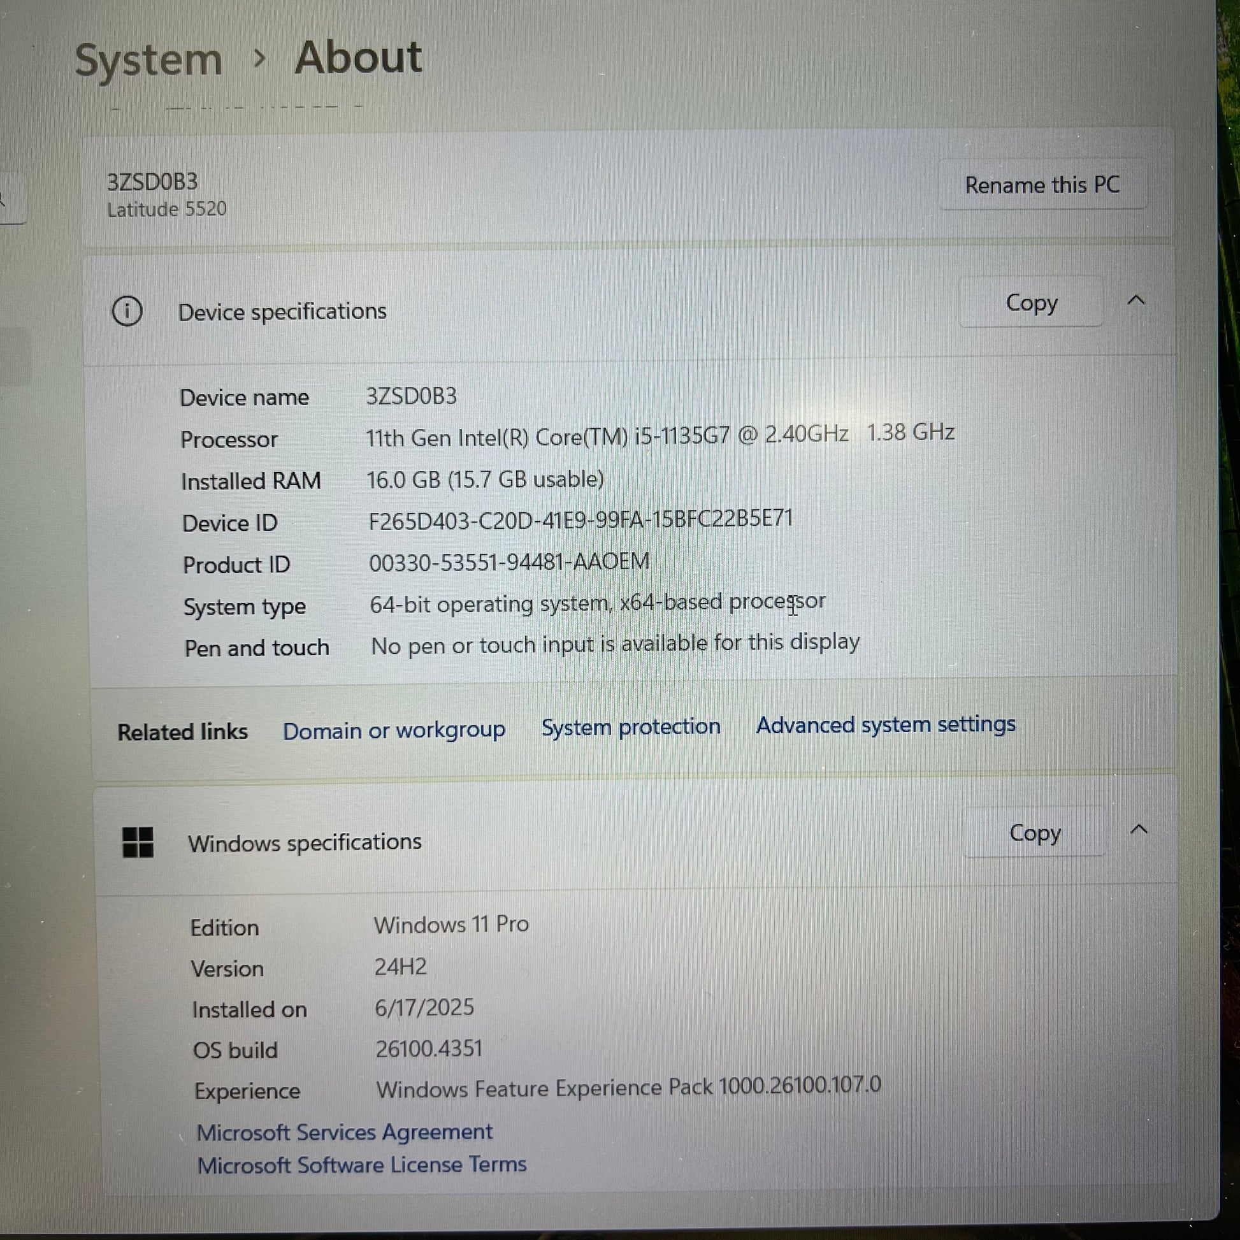This screenshot has width=1240, height=1240.
Task: Click the Installed RAM label
Action: 251,481
